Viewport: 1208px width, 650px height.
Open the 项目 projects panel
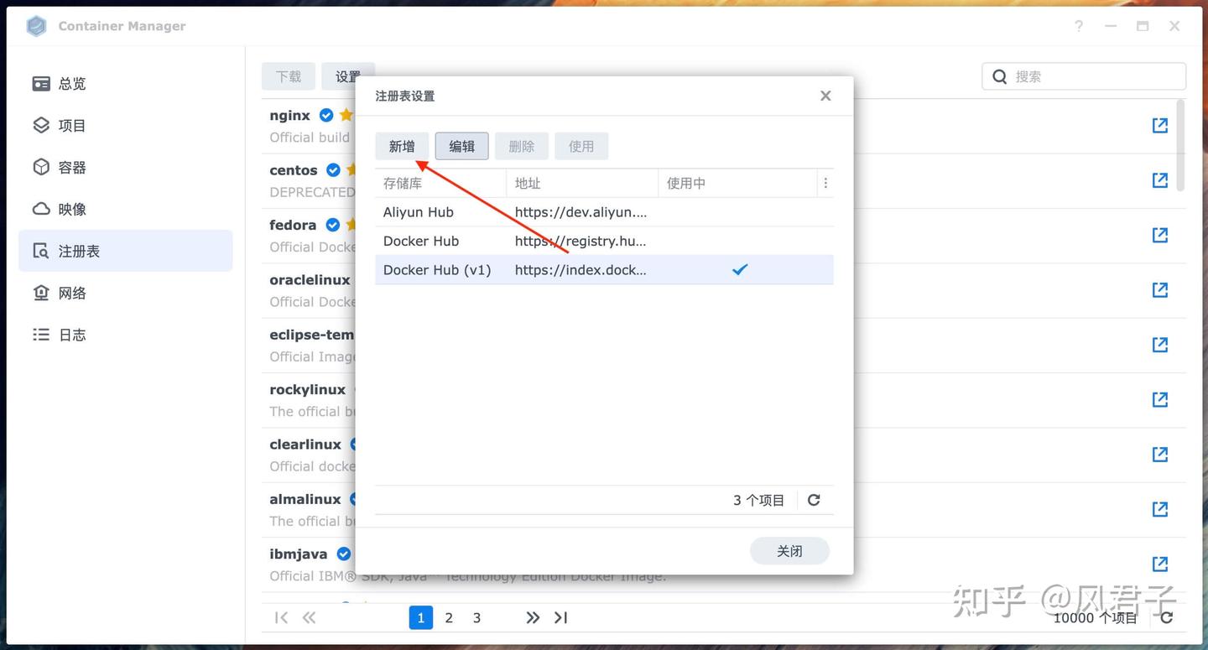(71, 124)
